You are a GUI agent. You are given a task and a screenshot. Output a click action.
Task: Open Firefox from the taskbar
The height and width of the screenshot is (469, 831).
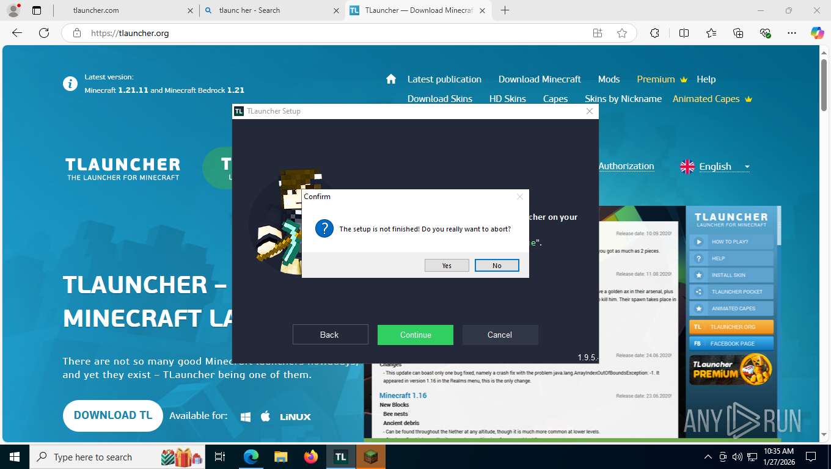[311, 457]
